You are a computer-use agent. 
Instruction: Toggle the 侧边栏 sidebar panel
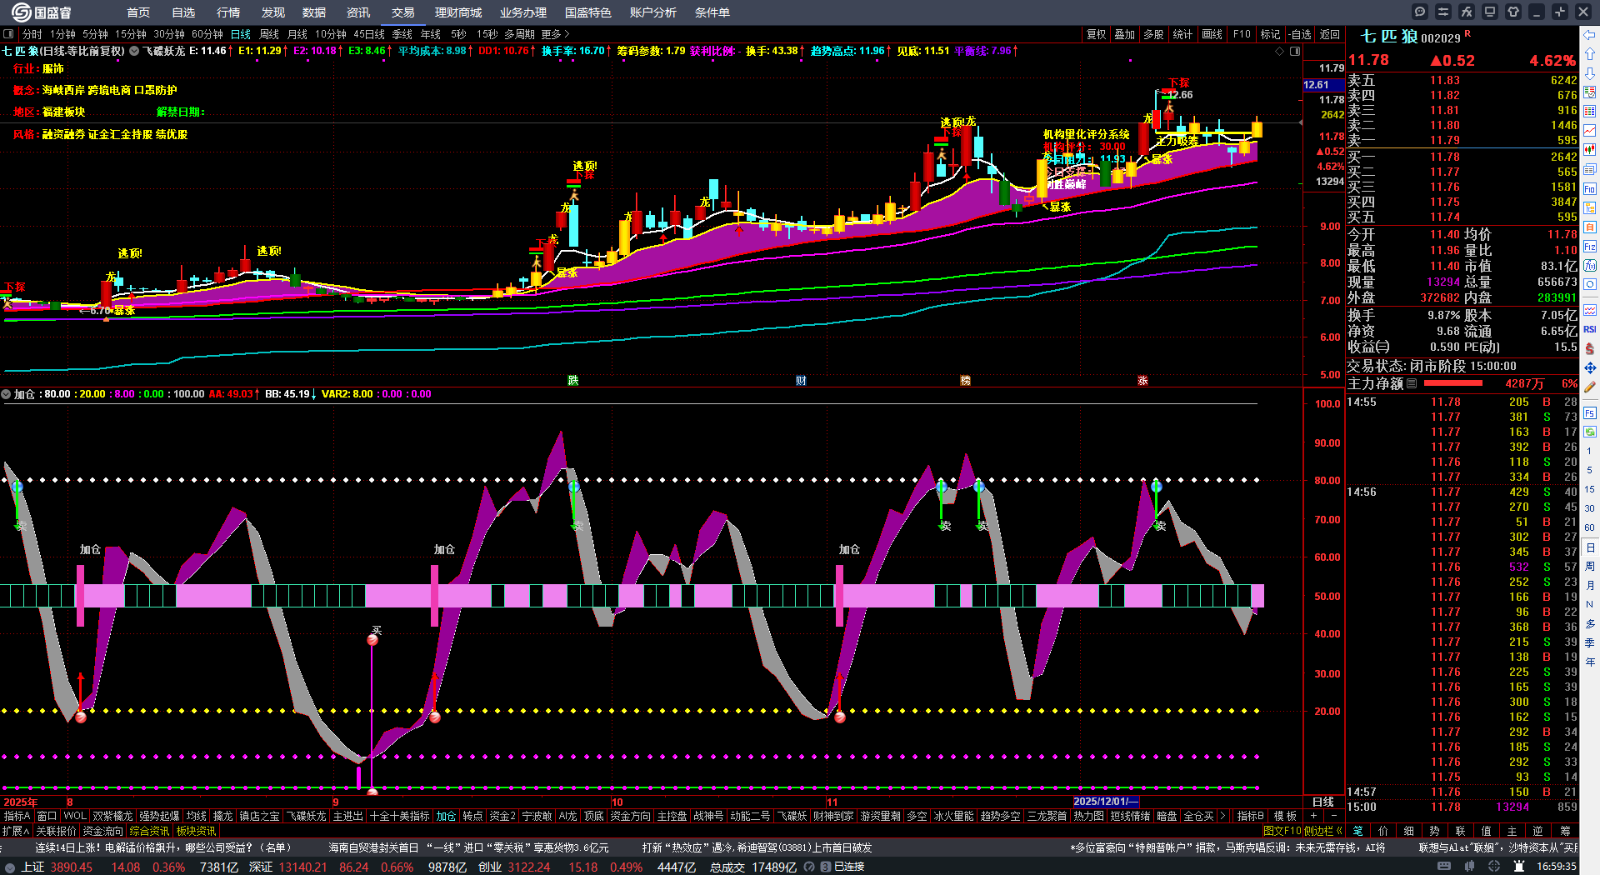(x=1323, y=831)
